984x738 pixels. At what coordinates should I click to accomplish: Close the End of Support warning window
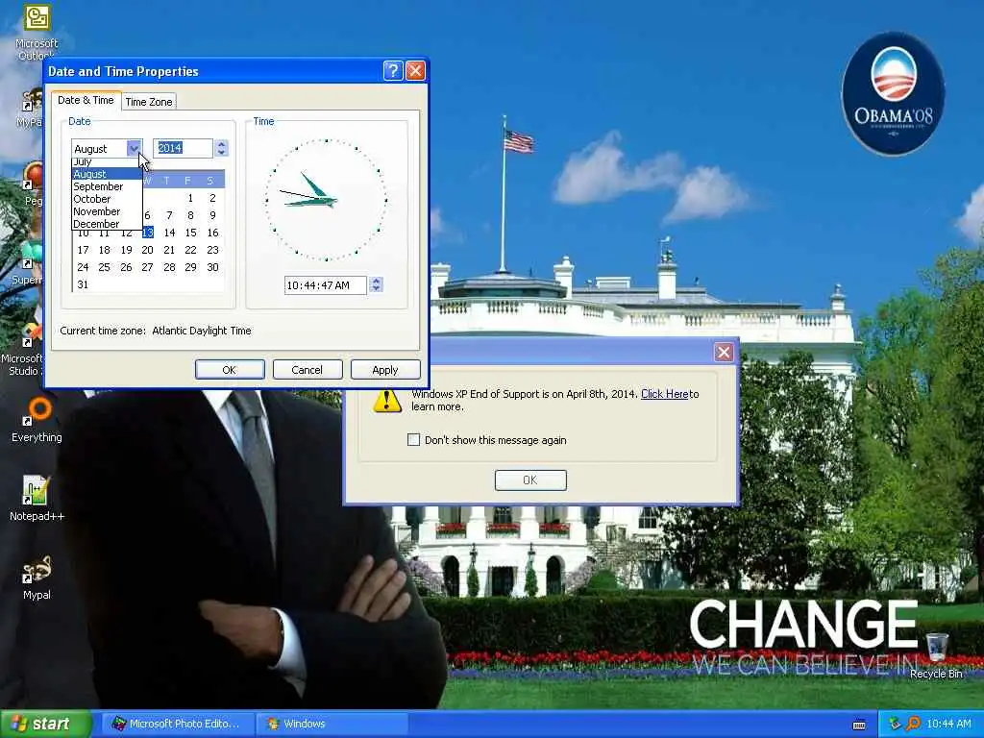(724, 352)
